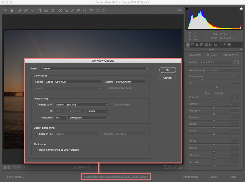
Task: Confirm Workflow Options with OK
Action: pyautogui.click(x=168, y=70)
